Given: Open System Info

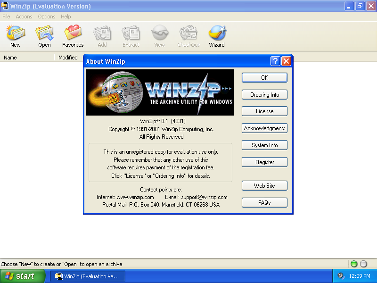Looking at the screenshot, I should point(264,145).
